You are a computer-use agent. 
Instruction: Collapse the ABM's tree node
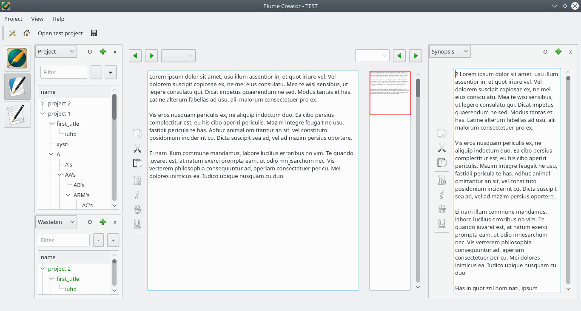pyautogui.click(x=68, y=195)
